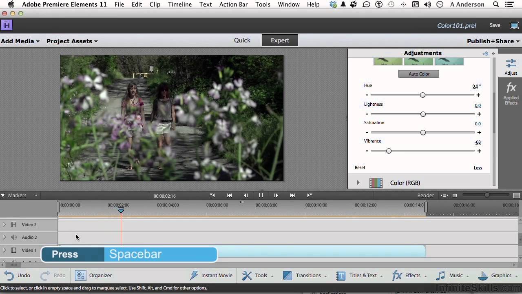Click Less to show fewer adjustments
This screenshot has width=522, height=294.
[478, 168]
